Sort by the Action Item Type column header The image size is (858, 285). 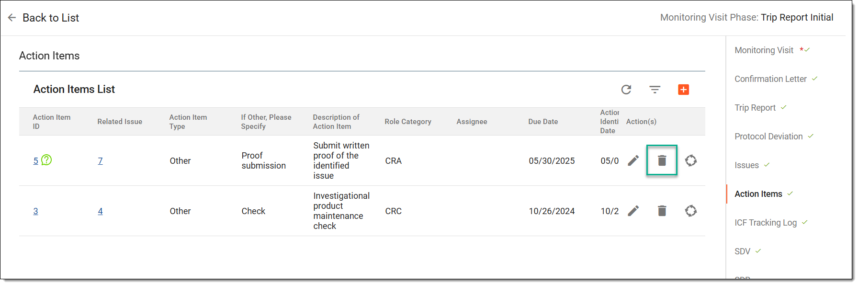tap(188, 122)
